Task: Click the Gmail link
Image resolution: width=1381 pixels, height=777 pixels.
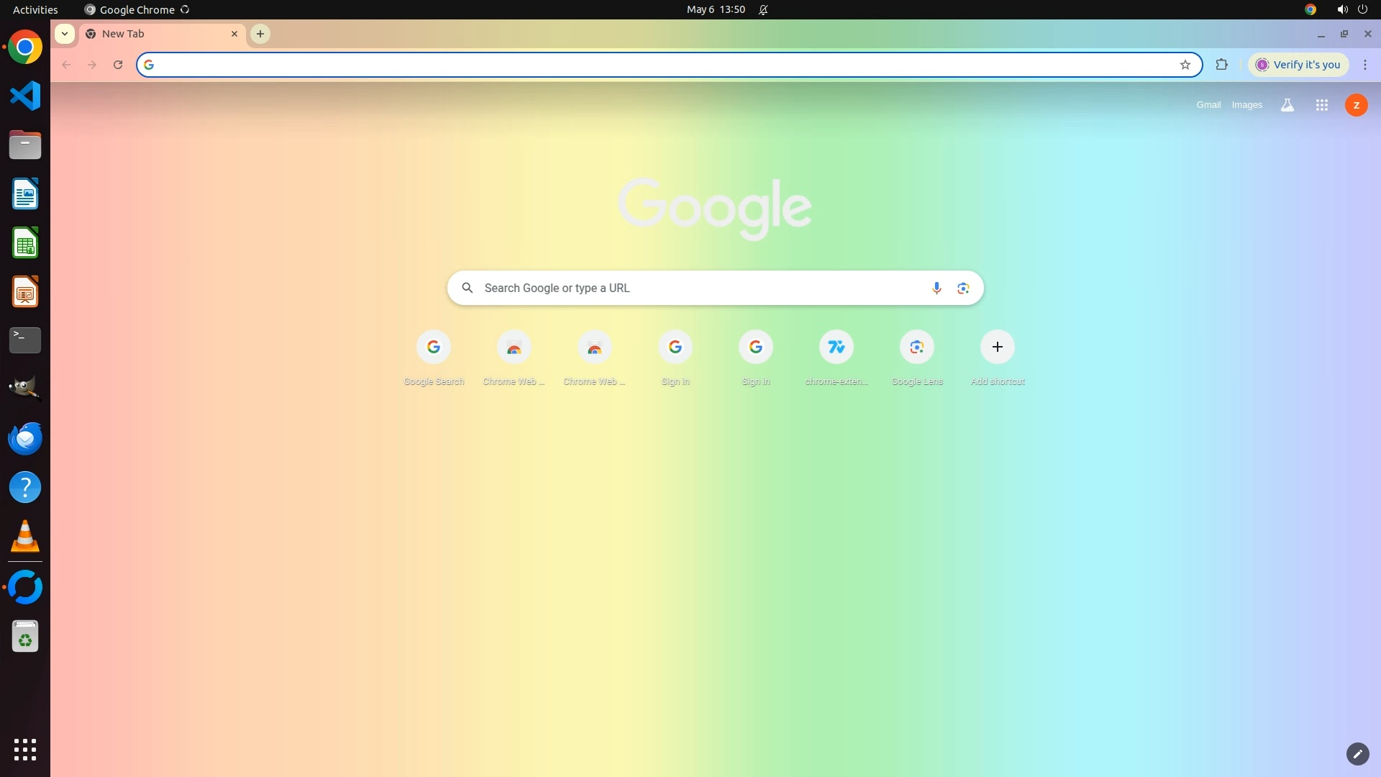Action: 1208,105
